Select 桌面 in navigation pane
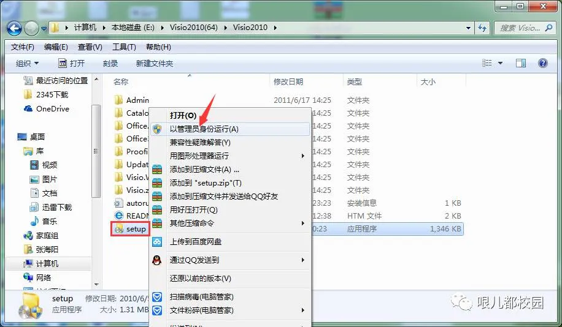The height and width of the screenshot is (327, 562). [x=31, y=137]
